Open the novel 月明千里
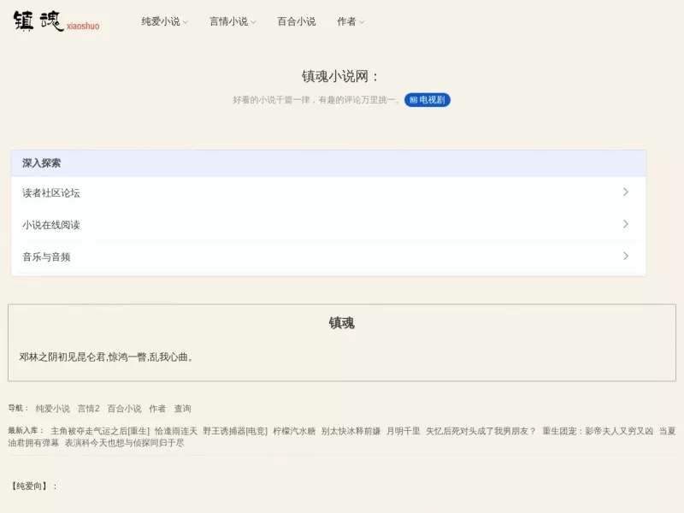The height and width of the screenshot is (513, 684). (404, 431)
